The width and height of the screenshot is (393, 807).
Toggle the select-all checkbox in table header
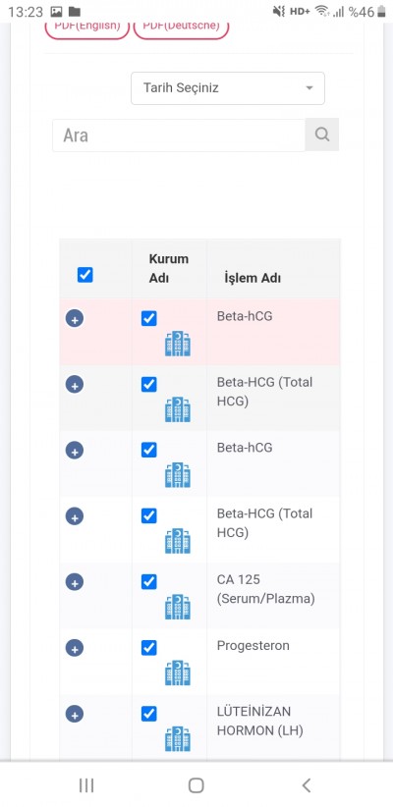click(85, 275)
